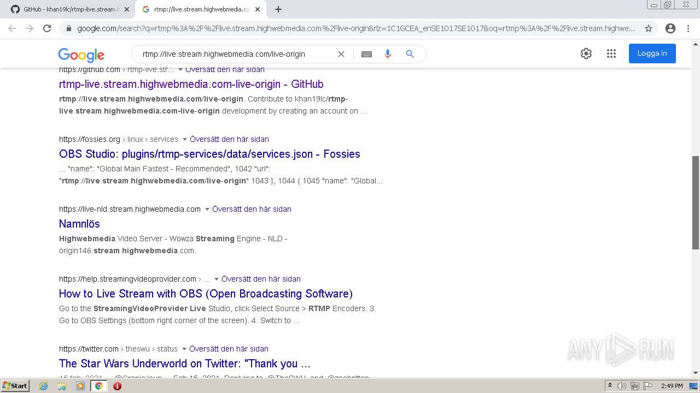The image size is (700, 393).
Task: Open Chrome three-dot menu
Action: (689, 28)
